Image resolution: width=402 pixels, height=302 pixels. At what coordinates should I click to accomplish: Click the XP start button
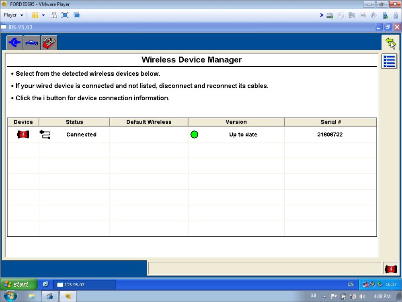18,284
